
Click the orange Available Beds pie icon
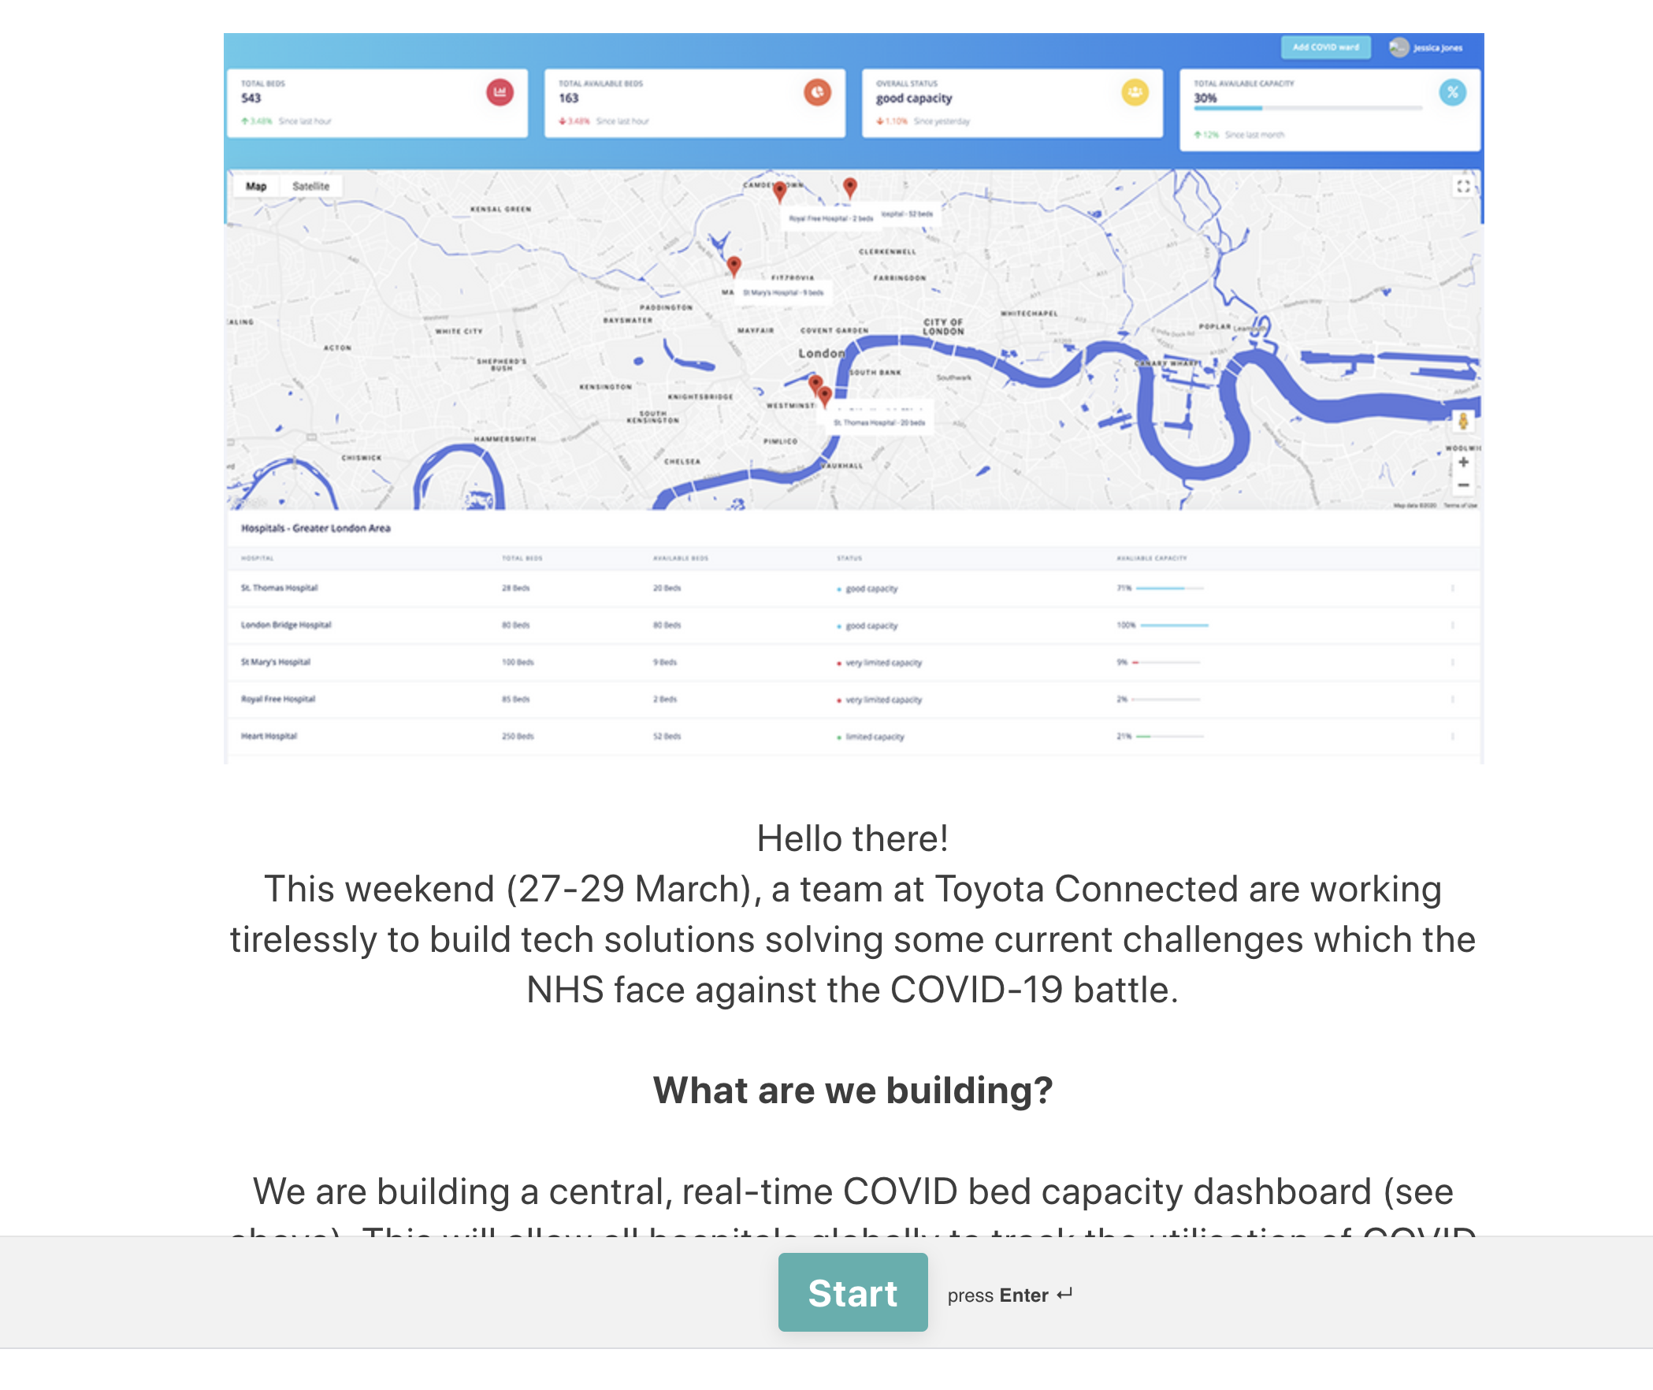817,93
